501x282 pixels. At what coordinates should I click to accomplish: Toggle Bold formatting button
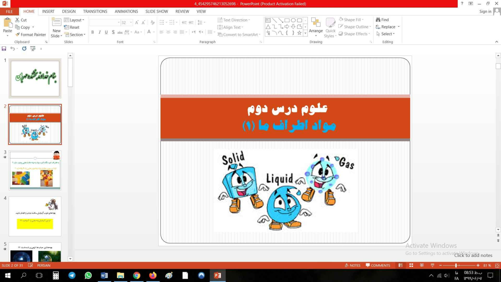pyautogui.click(x=92, y=32)
